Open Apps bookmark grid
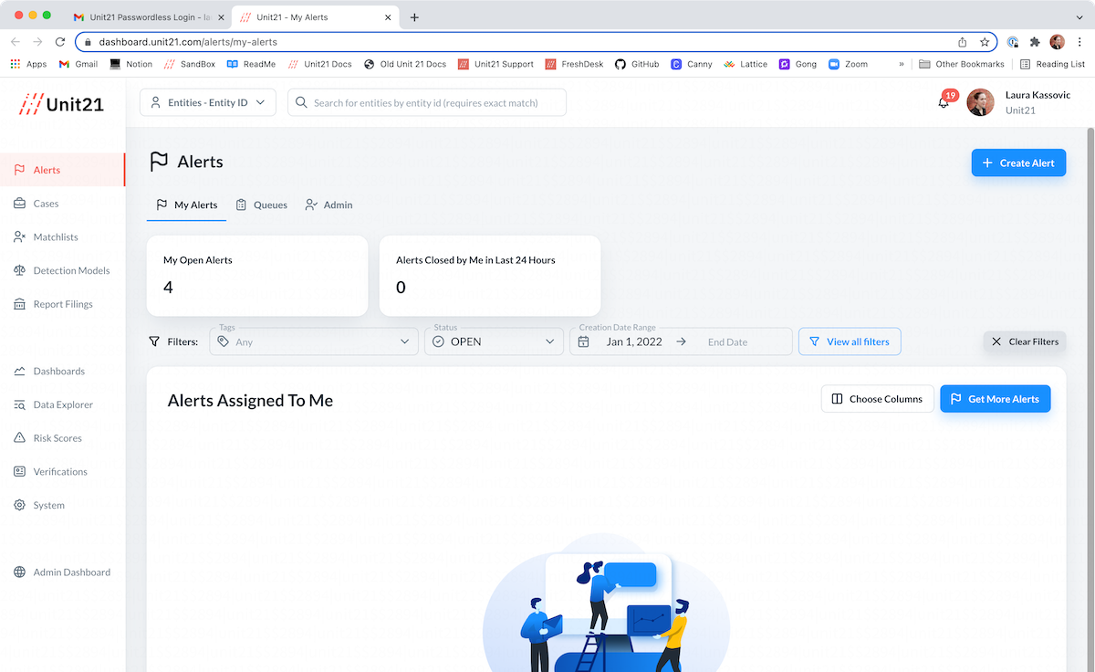This screenshot has height=672, width=1095. point(28,64)
